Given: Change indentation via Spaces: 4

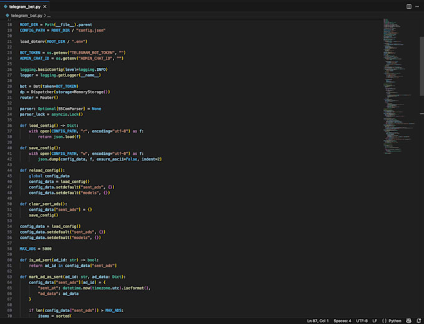Looking at the screenshot, I should (x=342, y=321).
